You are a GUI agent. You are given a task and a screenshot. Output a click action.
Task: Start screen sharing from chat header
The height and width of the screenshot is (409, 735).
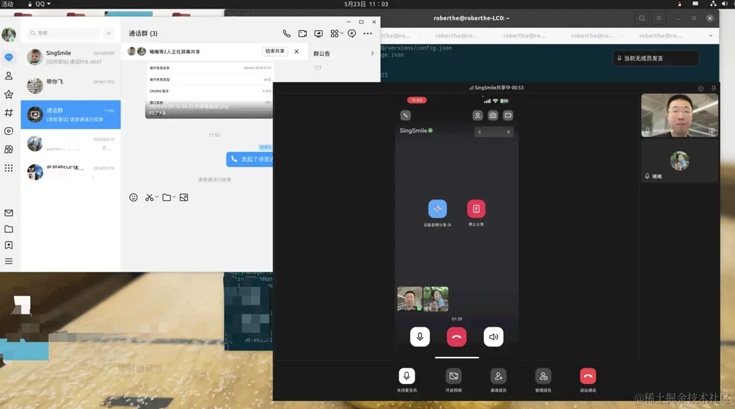click(x=318, y=34)
